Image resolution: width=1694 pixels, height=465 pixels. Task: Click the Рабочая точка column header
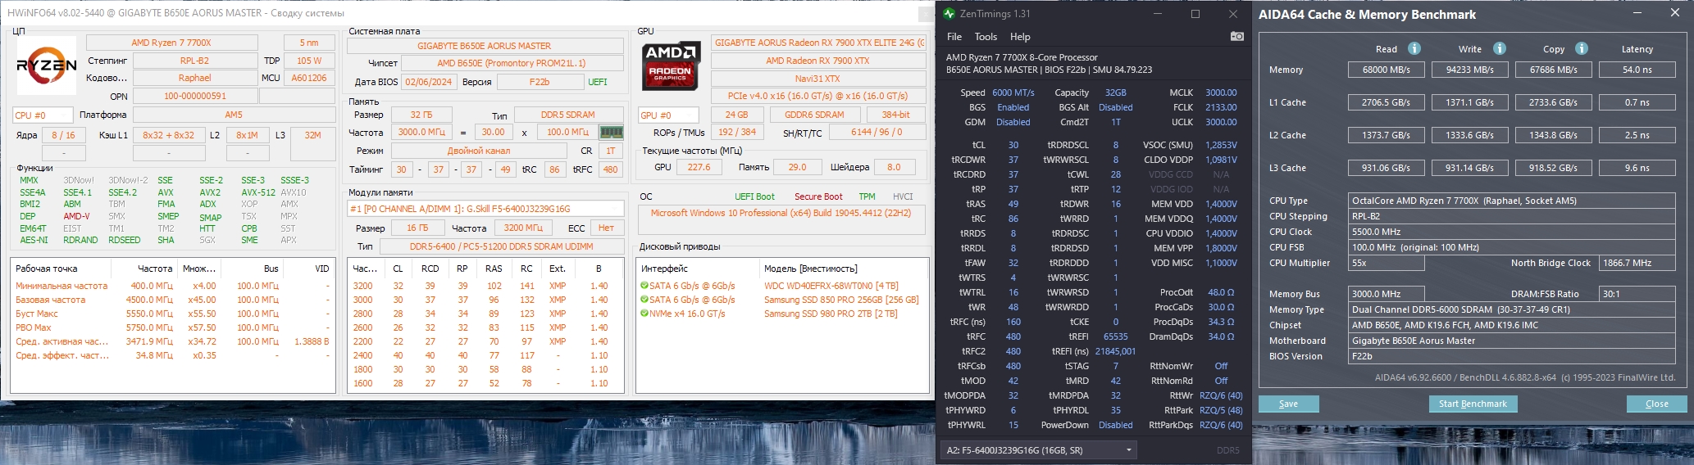click(x=47, y=269)
